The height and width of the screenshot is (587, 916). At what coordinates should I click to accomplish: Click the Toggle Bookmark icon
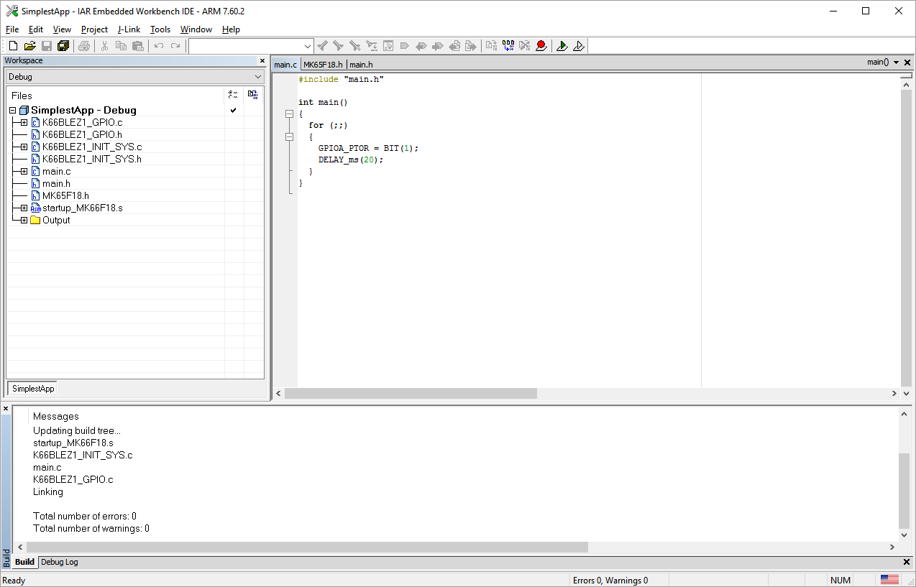[x=405, y=46]
